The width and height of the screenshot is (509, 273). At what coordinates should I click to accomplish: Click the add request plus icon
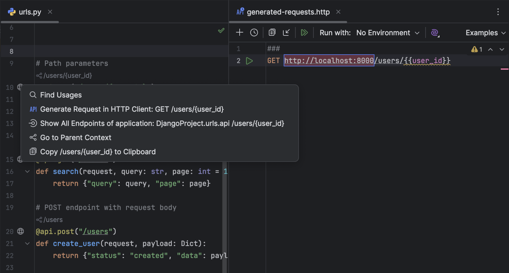point(240,32)
